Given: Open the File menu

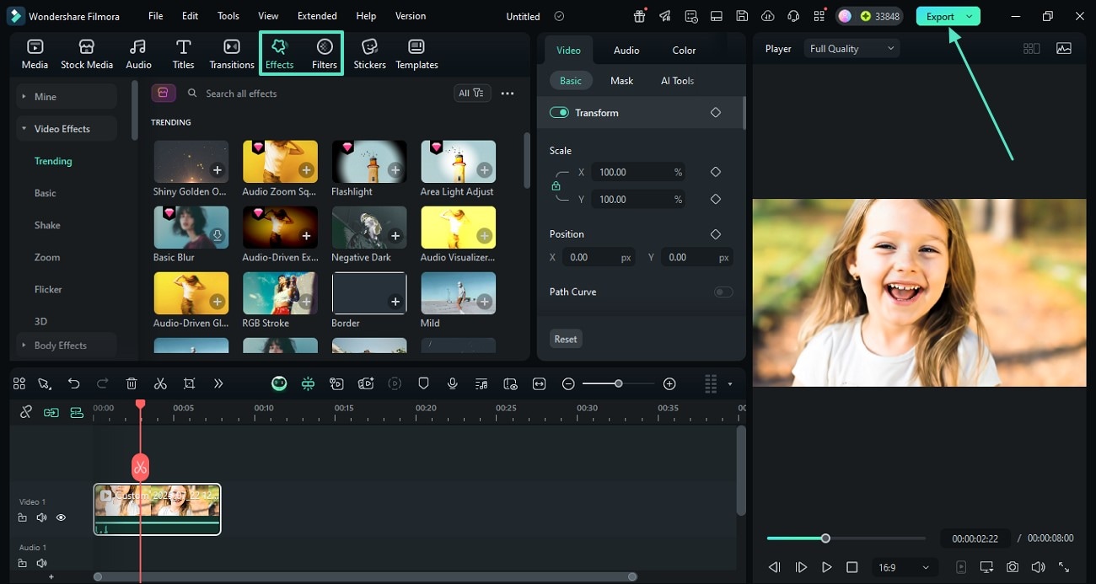Looking at the screenshot, I should click(x=156, y=16).
